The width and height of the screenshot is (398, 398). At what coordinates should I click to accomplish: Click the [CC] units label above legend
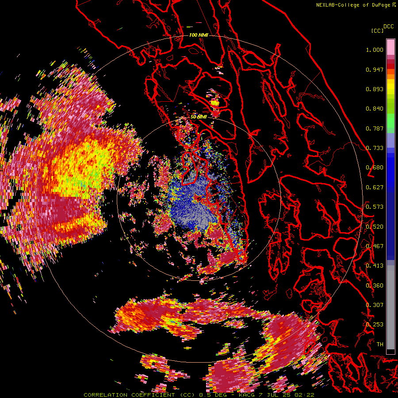click(x=377, y=31)
